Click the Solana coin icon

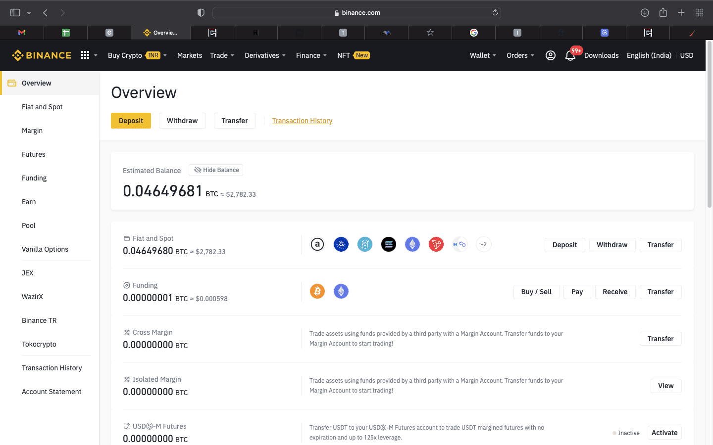(389, 244)
